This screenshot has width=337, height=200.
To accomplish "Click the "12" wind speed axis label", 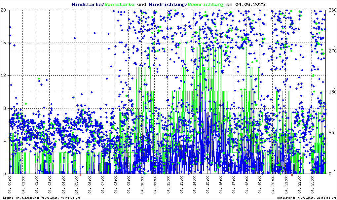I will 3,76.
